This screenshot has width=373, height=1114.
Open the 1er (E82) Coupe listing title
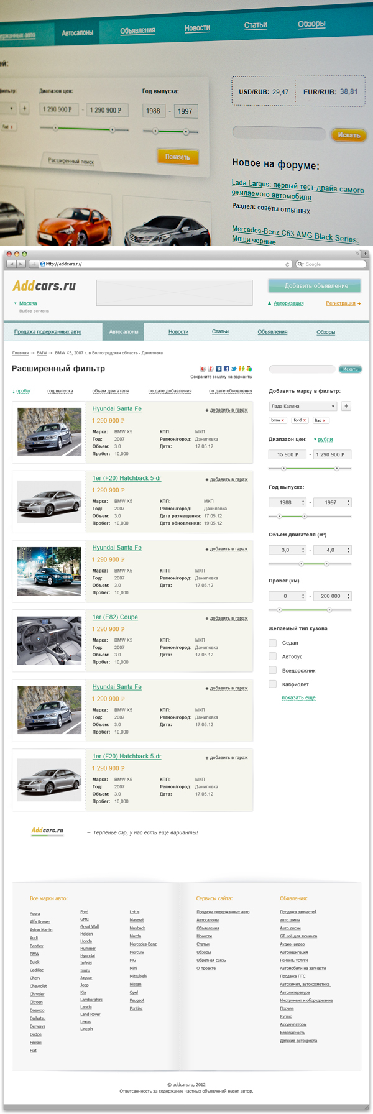point(115,617)
